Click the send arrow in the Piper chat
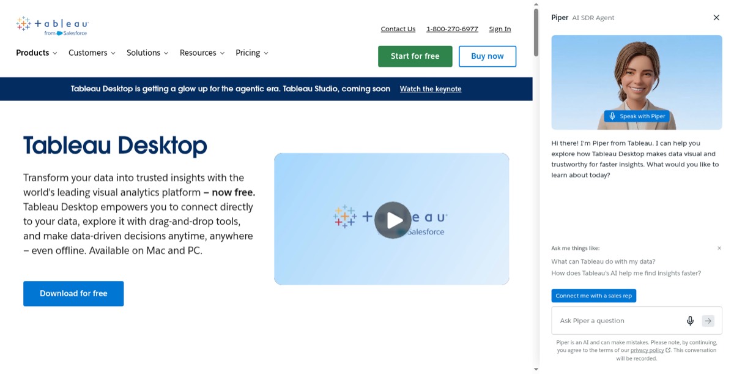Image resolution: width=734 pixels, height=374 pixels. click(708, 321)
